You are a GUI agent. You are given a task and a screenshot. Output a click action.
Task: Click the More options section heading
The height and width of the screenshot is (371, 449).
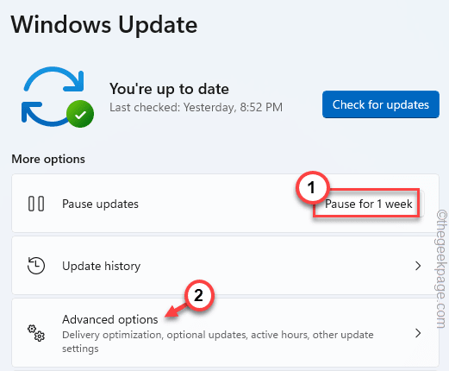tap(48, 159)
